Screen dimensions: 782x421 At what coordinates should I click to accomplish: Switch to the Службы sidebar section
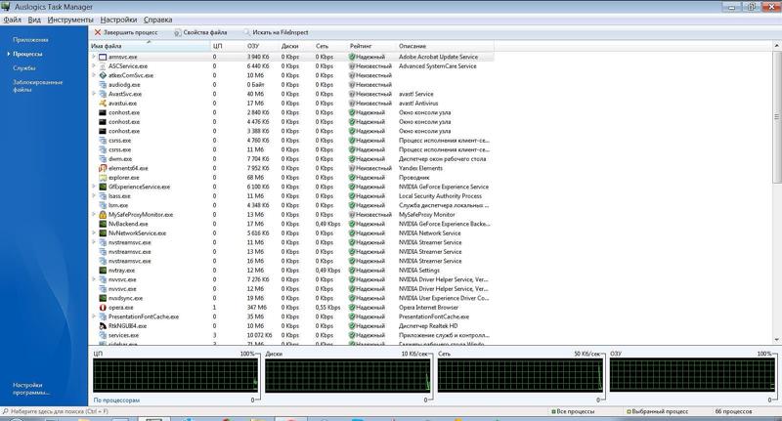(x=24, y=68)
